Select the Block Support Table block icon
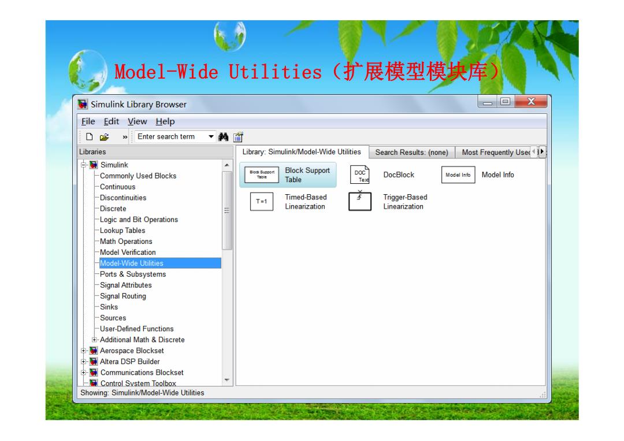 coord(262,175)
